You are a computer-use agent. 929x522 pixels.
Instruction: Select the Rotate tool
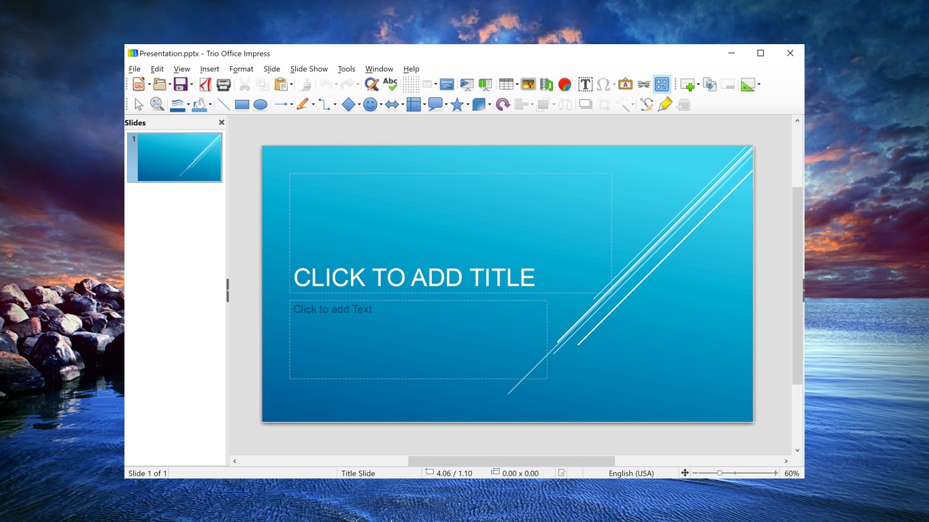coord(502,104)
